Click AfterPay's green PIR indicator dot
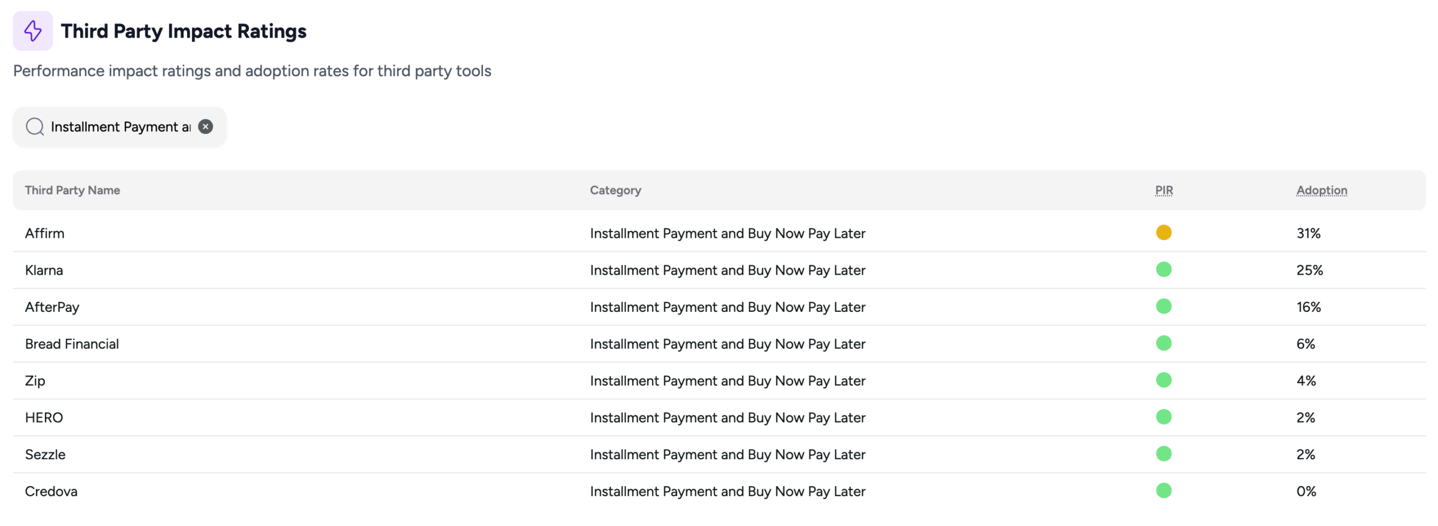 (1163, 306)
